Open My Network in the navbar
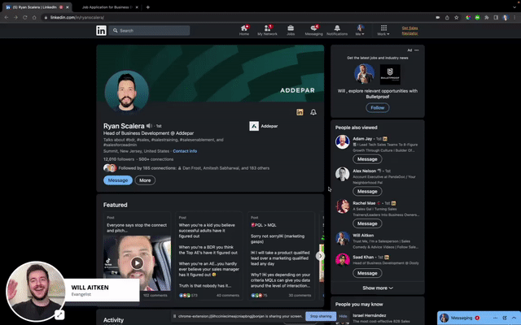521x325 pixels. (267, 30)
